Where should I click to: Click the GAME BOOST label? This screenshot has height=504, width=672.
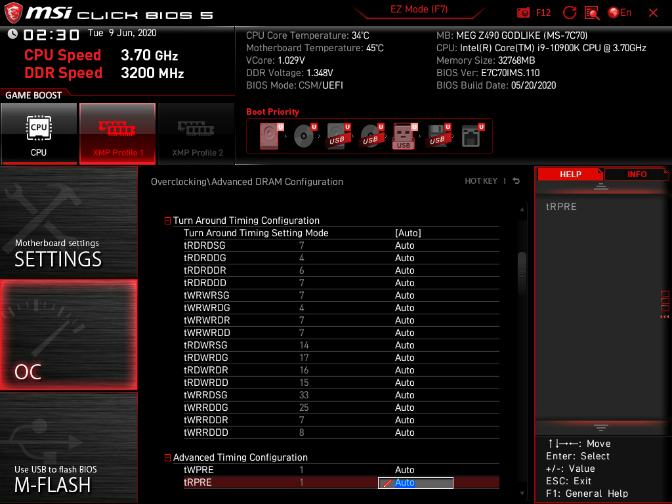pos(33,95)
